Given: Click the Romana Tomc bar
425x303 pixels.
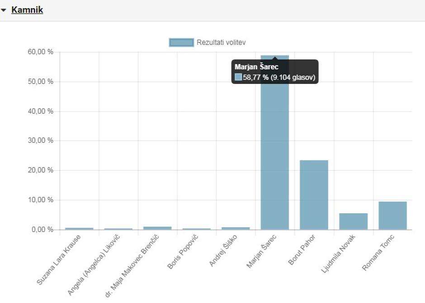Looking at the screenshot, I should tap(392, 215).
